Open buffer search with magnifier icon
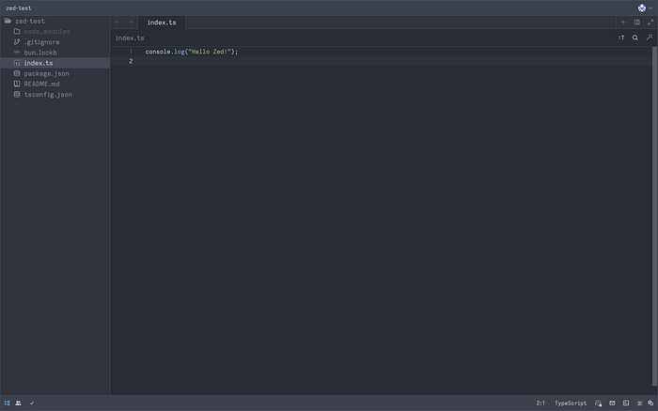The height and width of the screenshot is (411, 658). [x=634, y=38]
